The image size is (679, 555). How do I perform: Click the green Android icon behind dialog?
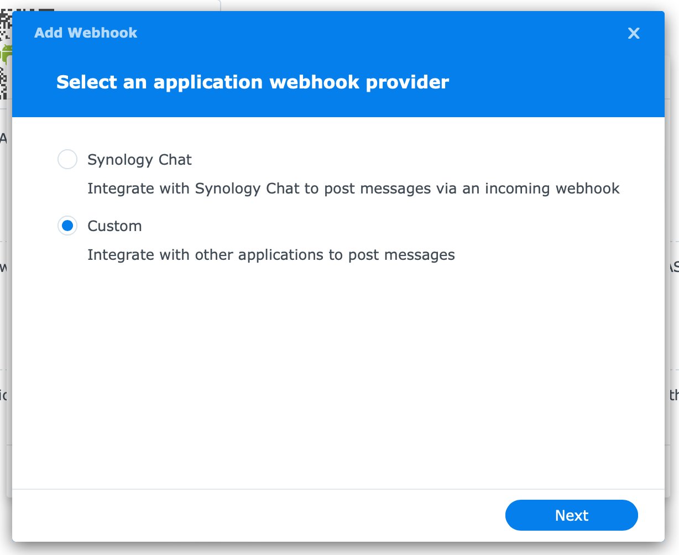point(7,54)
